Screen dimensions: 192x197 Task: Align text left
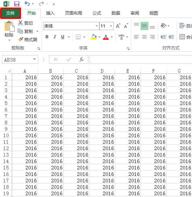click(137, 37)
